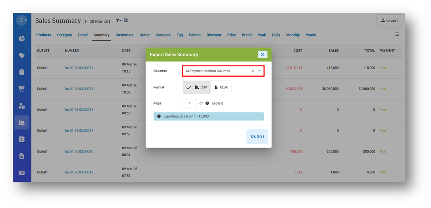Open invoice InvO1.26.03.00024

point(79,68)
